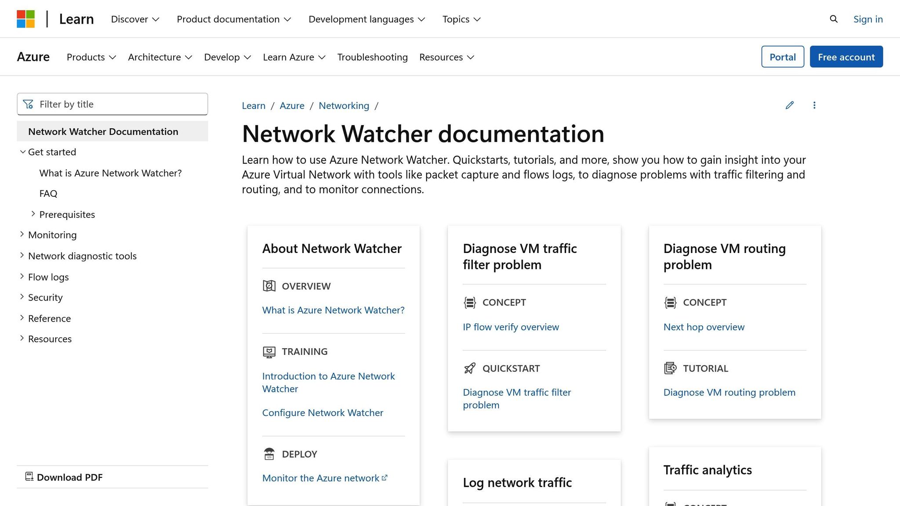Click the Deploy icon
This screenshot has width=900, height=506.
tap(269, 454)
